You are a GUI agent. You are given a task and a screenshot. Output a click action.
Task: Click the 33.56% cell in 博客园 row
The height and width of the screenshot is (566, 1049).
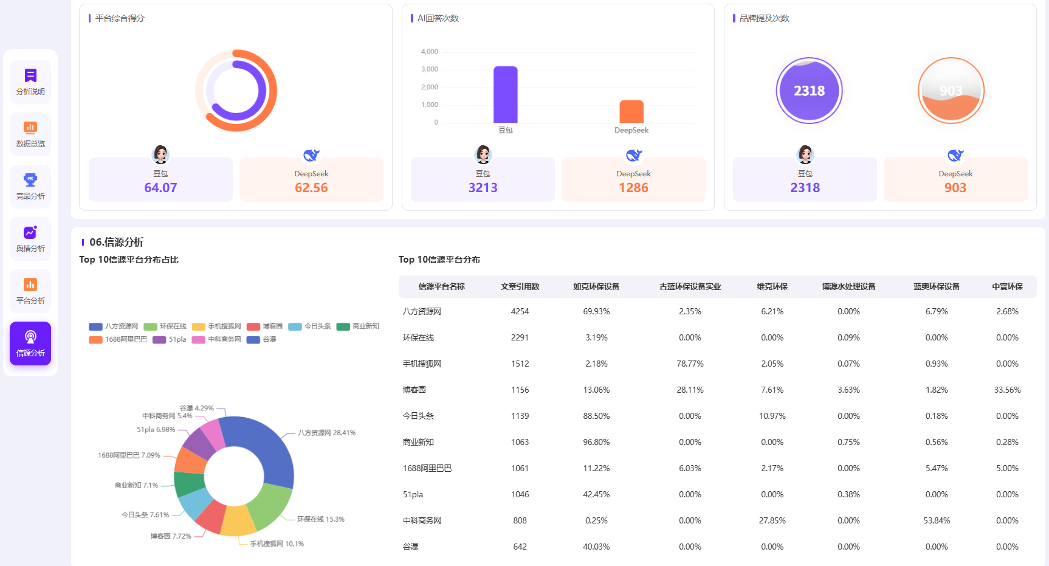pyautogui.click(x=1008, y=390)
